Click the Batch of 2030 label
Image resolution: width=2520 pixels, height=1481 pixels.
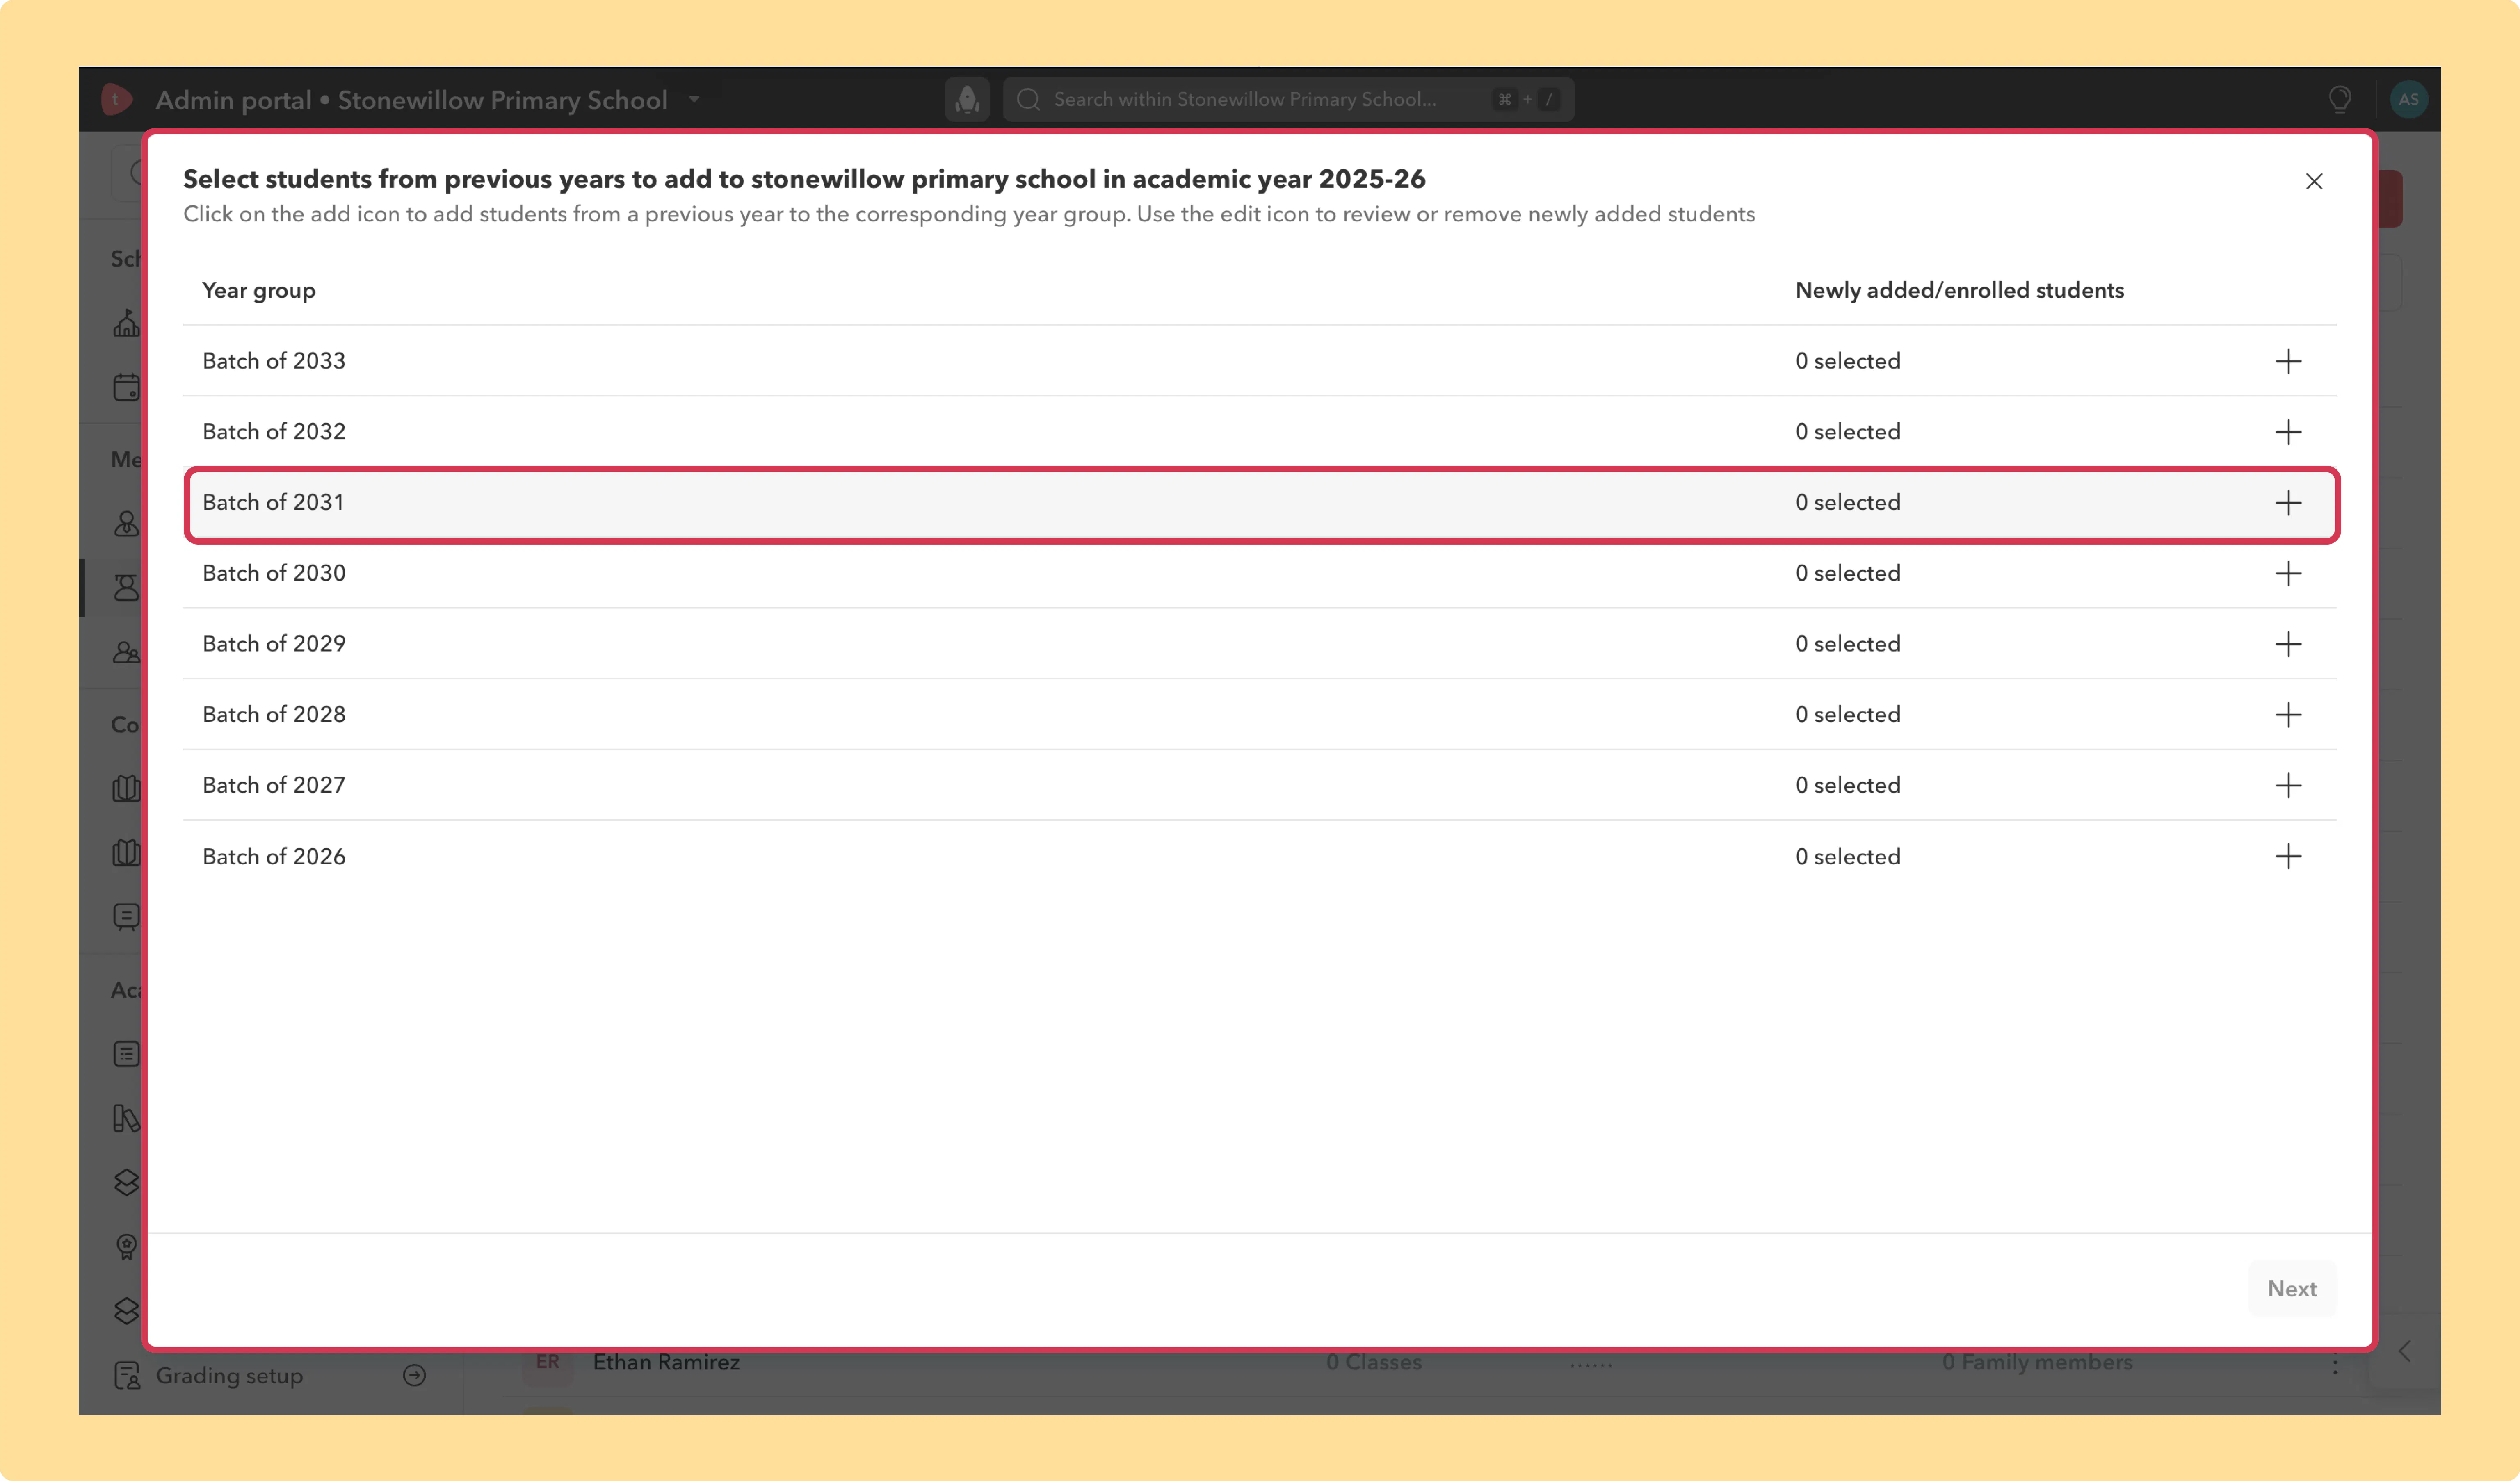pos(274,573)
